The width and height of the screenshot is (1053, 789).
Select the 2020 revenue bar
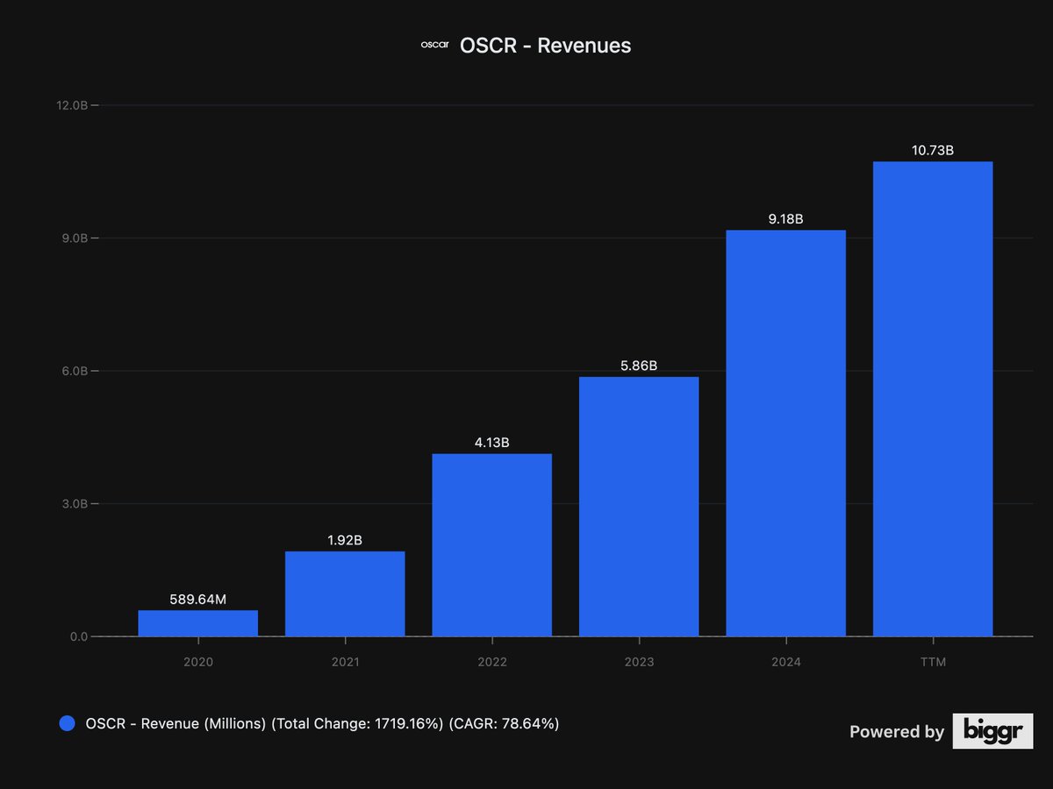point(198,623)
